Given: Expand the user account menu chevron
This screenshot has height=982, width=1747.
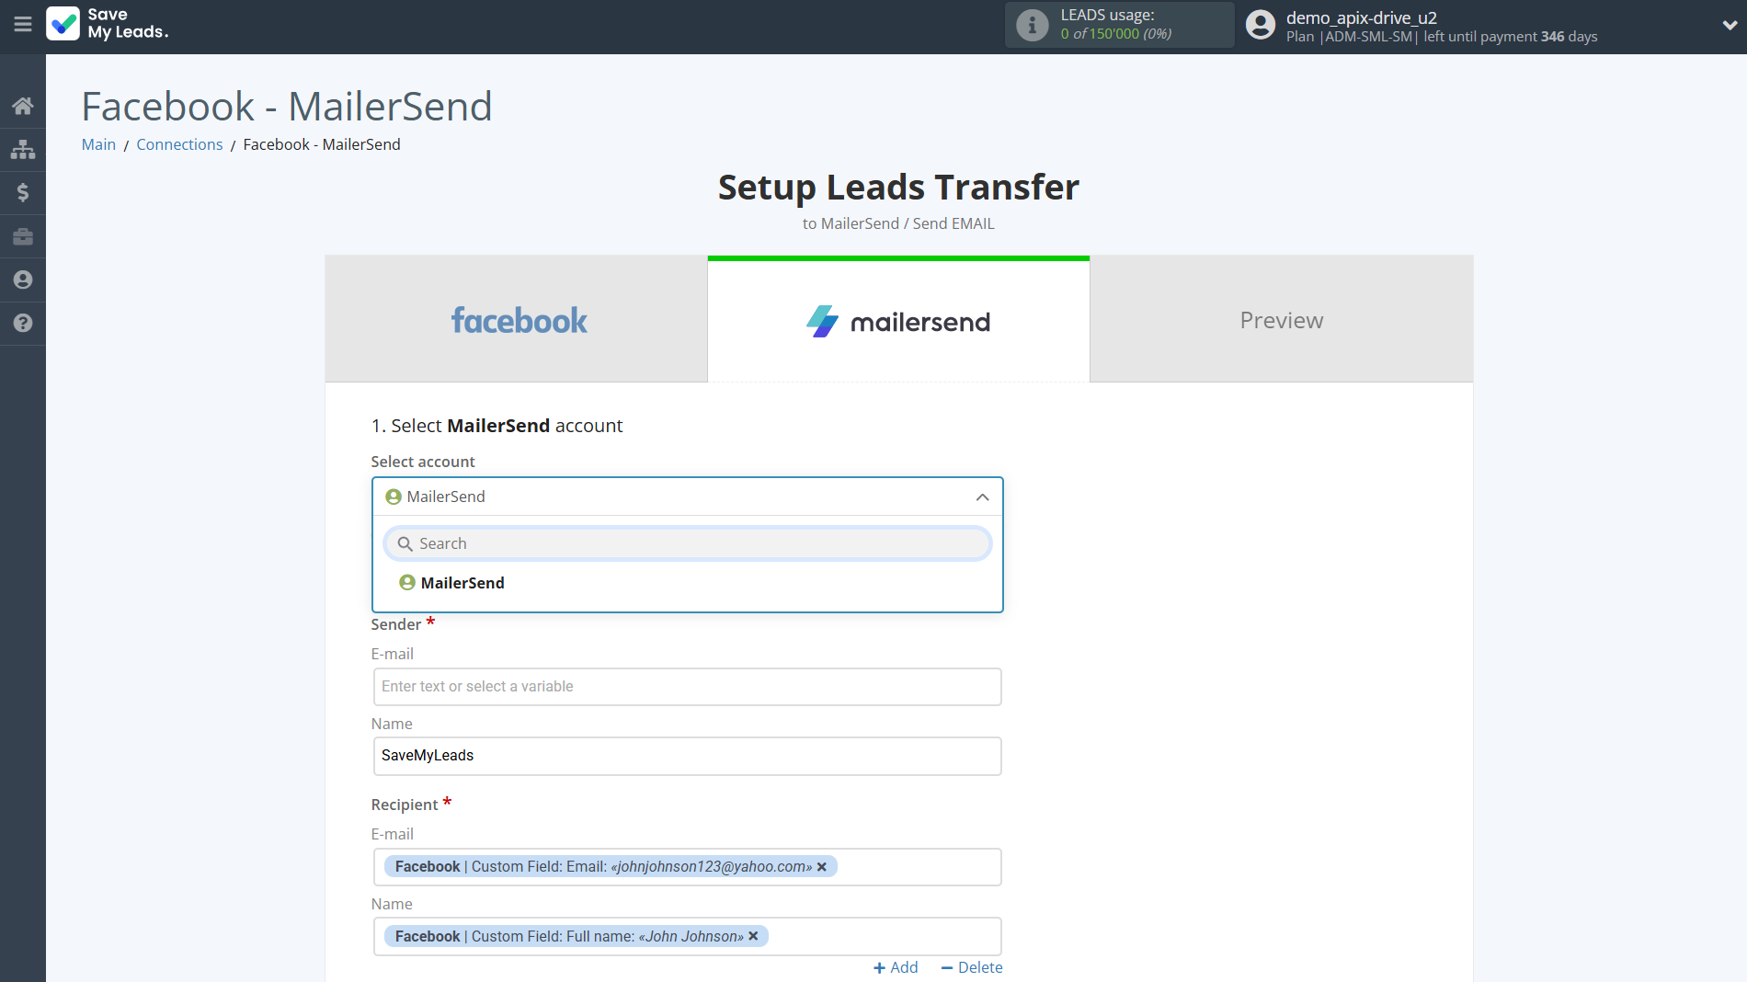Looking at the screenshot, I should [x=1729, y=26].
